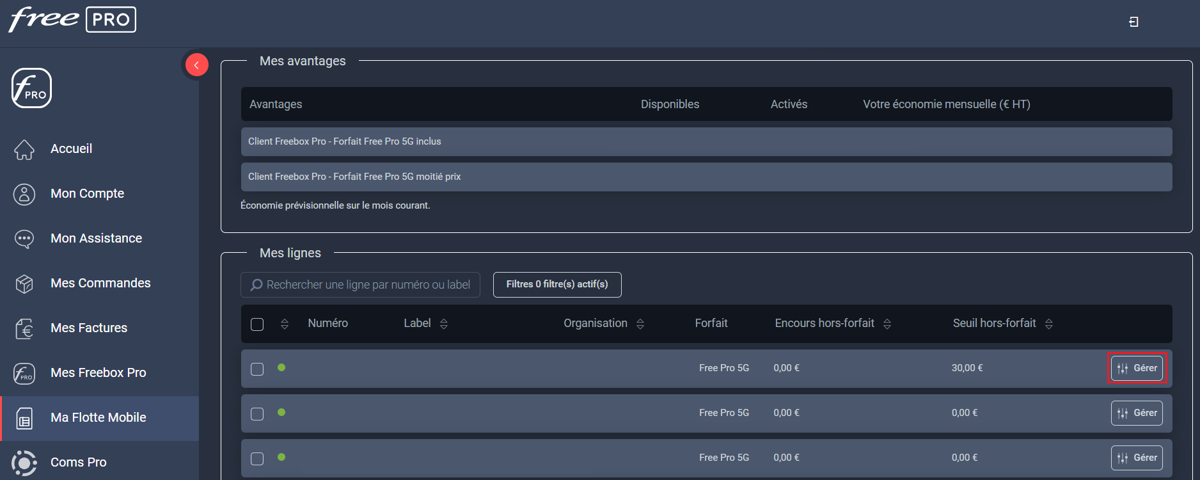Open Mes Freebox Pro menu item
The width and height of the screenshot is (1200, 480).
[x=99, y=372]
